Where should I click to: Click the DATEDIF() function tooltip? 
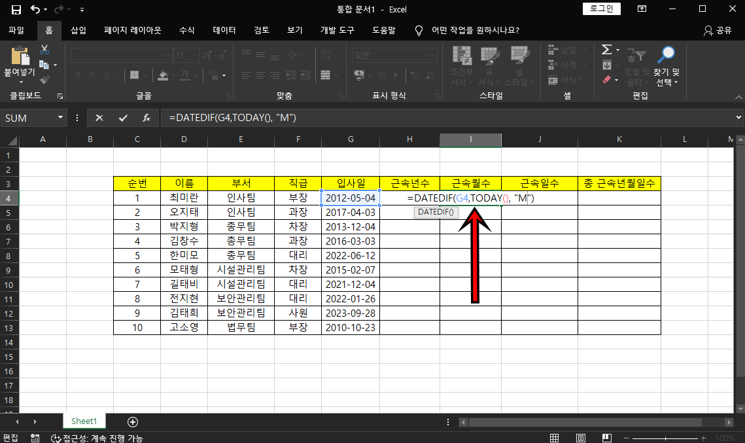(436, 212)
